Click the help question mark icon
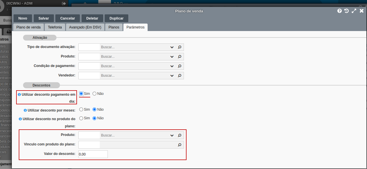367x169 pixels. point(339,11)
